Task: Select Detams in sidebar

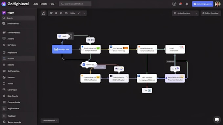Action: [18, 65]
